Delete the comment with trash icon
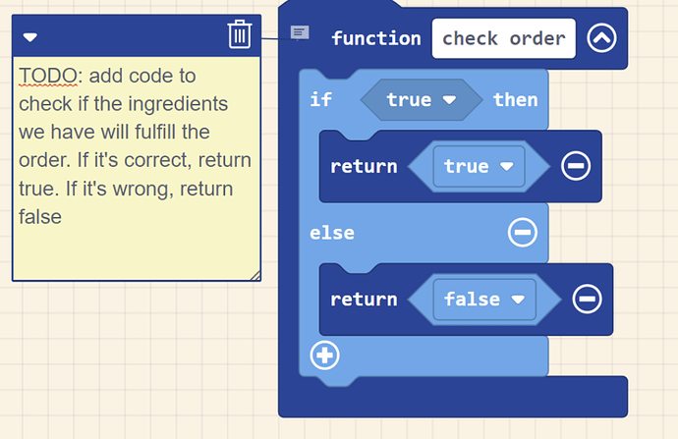 click(x=240, y=34)
